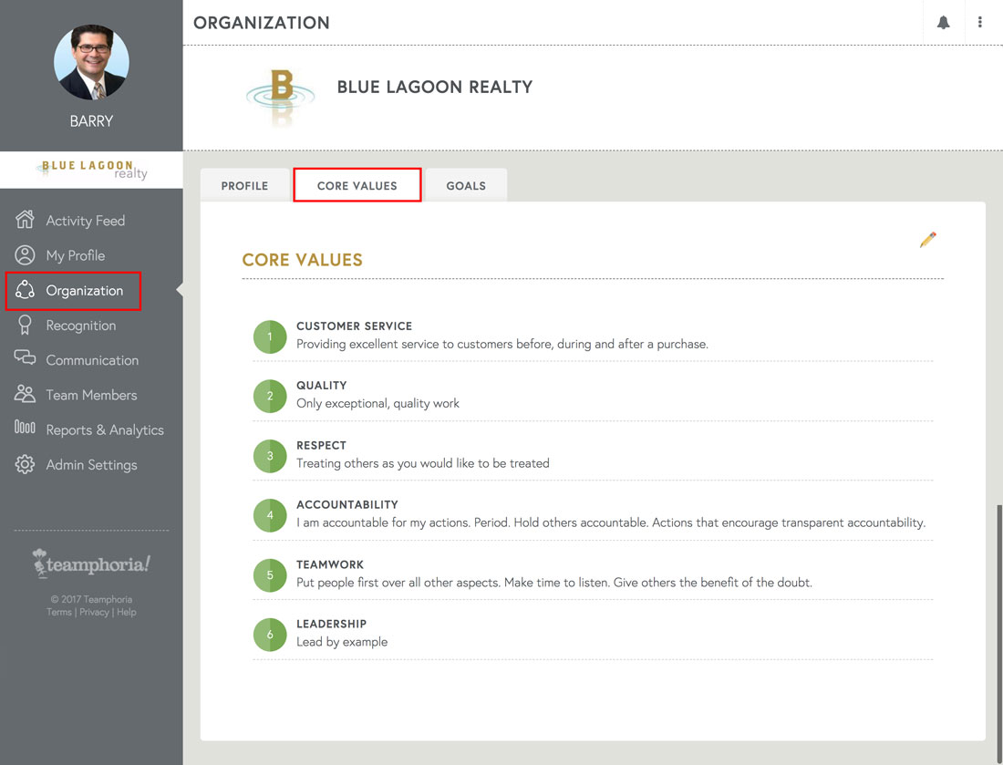Image resolution: width=1003 pixels, height=765 pixels.
Task: Switch to the Profile tab
Action: click(244, 185)
